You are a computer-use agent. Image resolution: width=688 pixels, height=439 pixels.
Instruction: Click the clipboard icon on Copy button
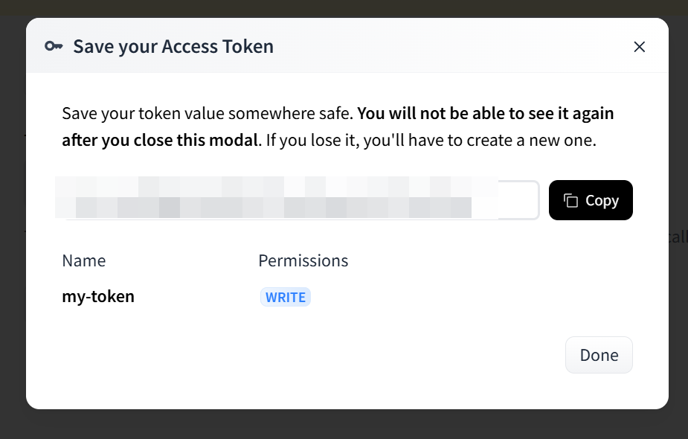coord(570,200)
